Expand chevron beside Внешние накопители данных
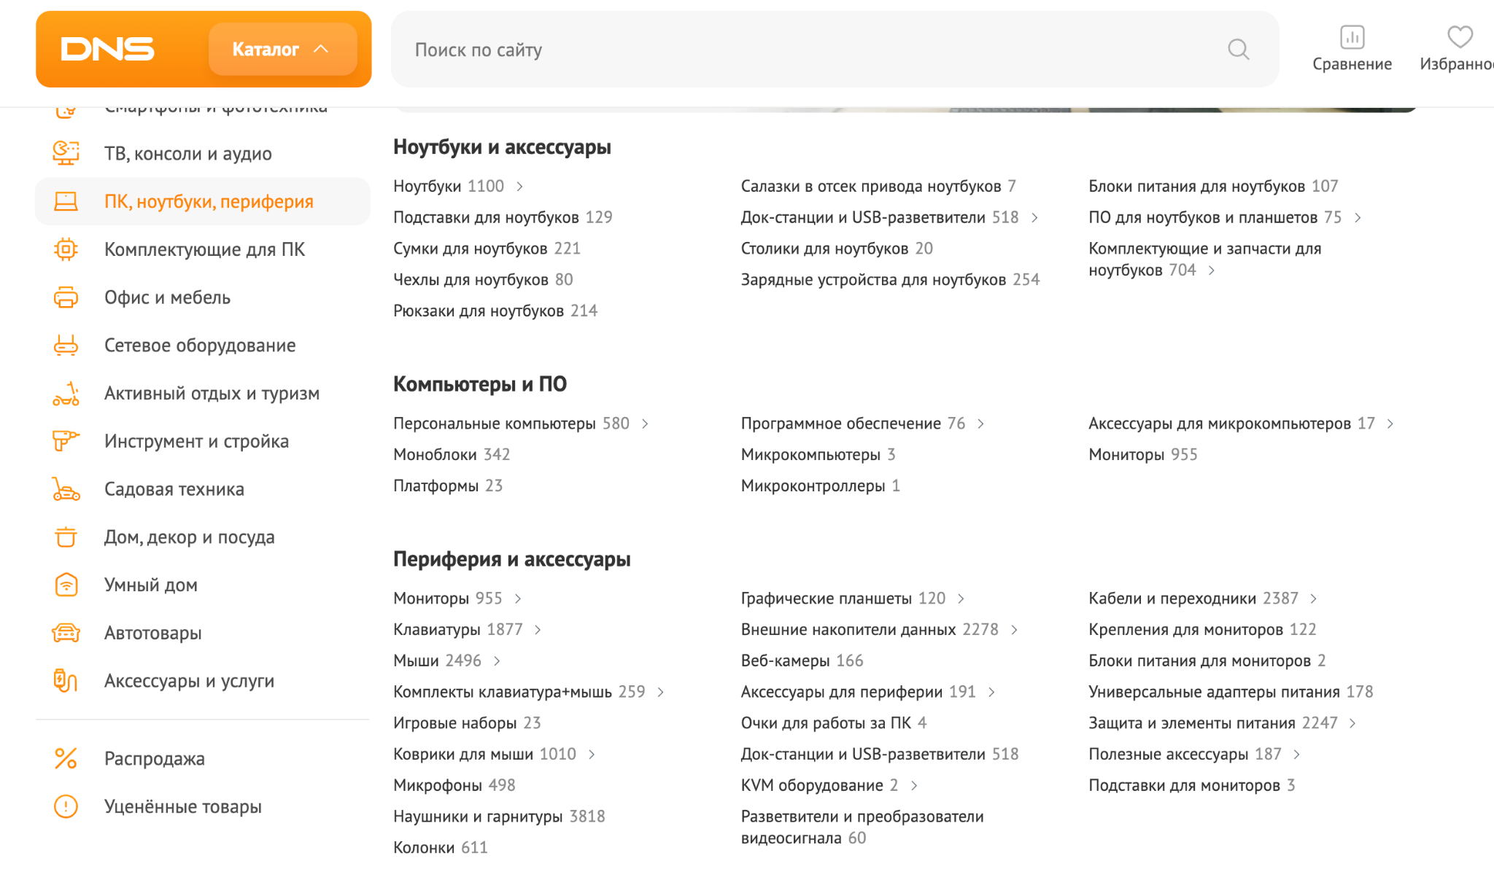 (x=1014, y=630)
